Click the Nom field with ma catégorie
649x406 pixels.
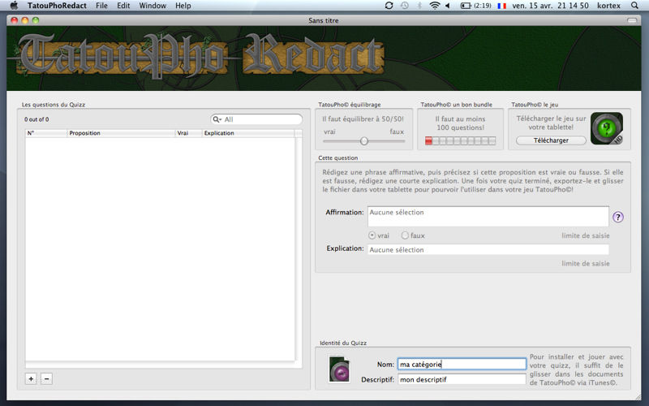pos(462,364)
